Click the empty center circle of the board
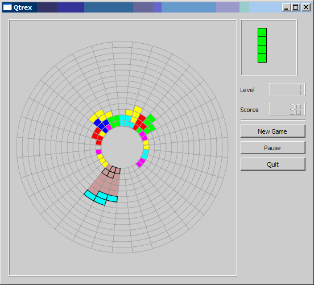314x285 pixels. pyautogui.click(x=122, y=147)
